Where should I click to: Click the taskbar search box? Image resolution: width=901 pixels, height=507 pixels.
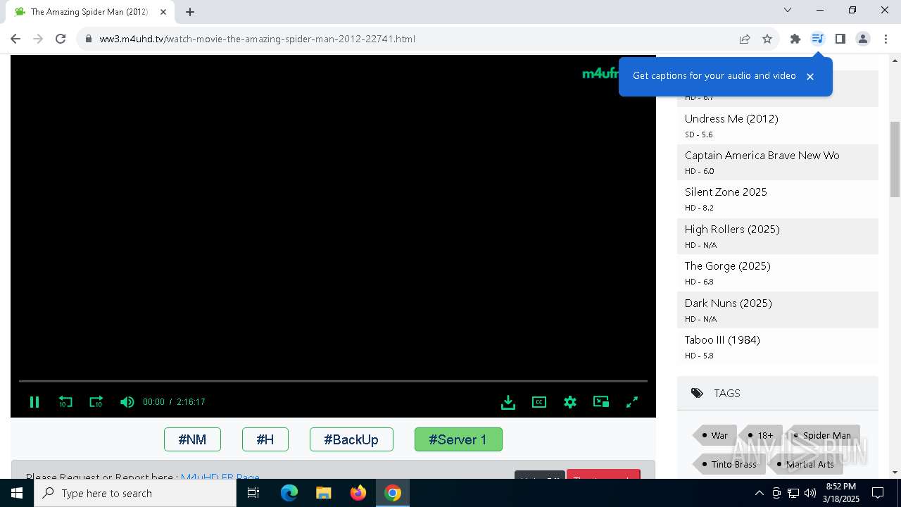pos(135,493)
